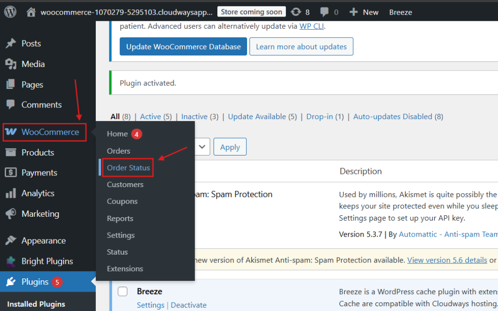The width and height of the screenshot is (498, 311).
Task: Open Appearance in the sidebar
Action: click(43, 241)
